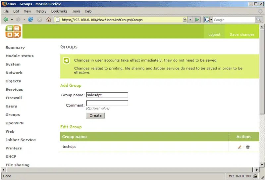The width and height of the screenshot is (265, 180).
Task: Open Users in the sidebar
Action: point(11,106)
